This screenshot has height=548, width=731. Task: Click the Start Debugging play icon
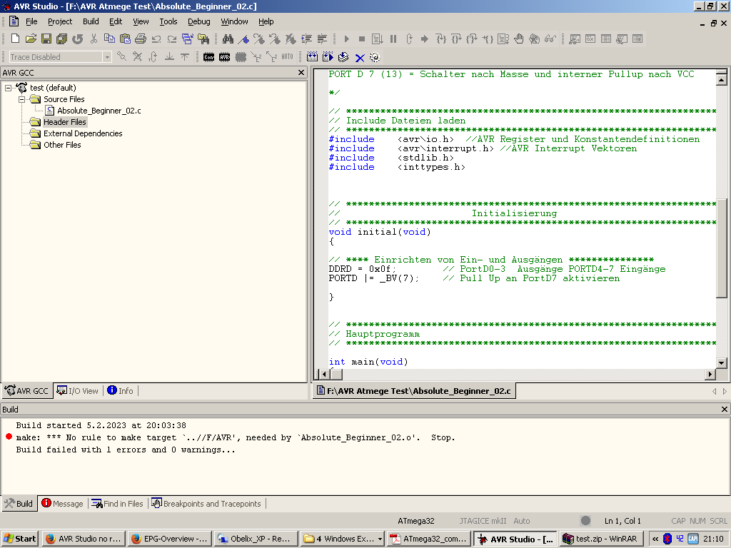tap(346, 39)
